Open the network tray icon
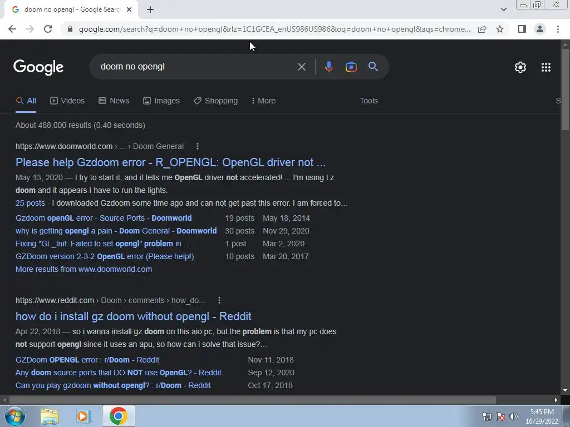This screenshot has width=570, height=427. pyautogui.click(x=487, y=416)
